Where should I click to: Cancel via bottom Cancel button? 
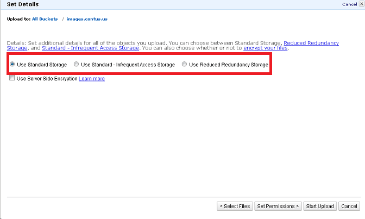349,206
